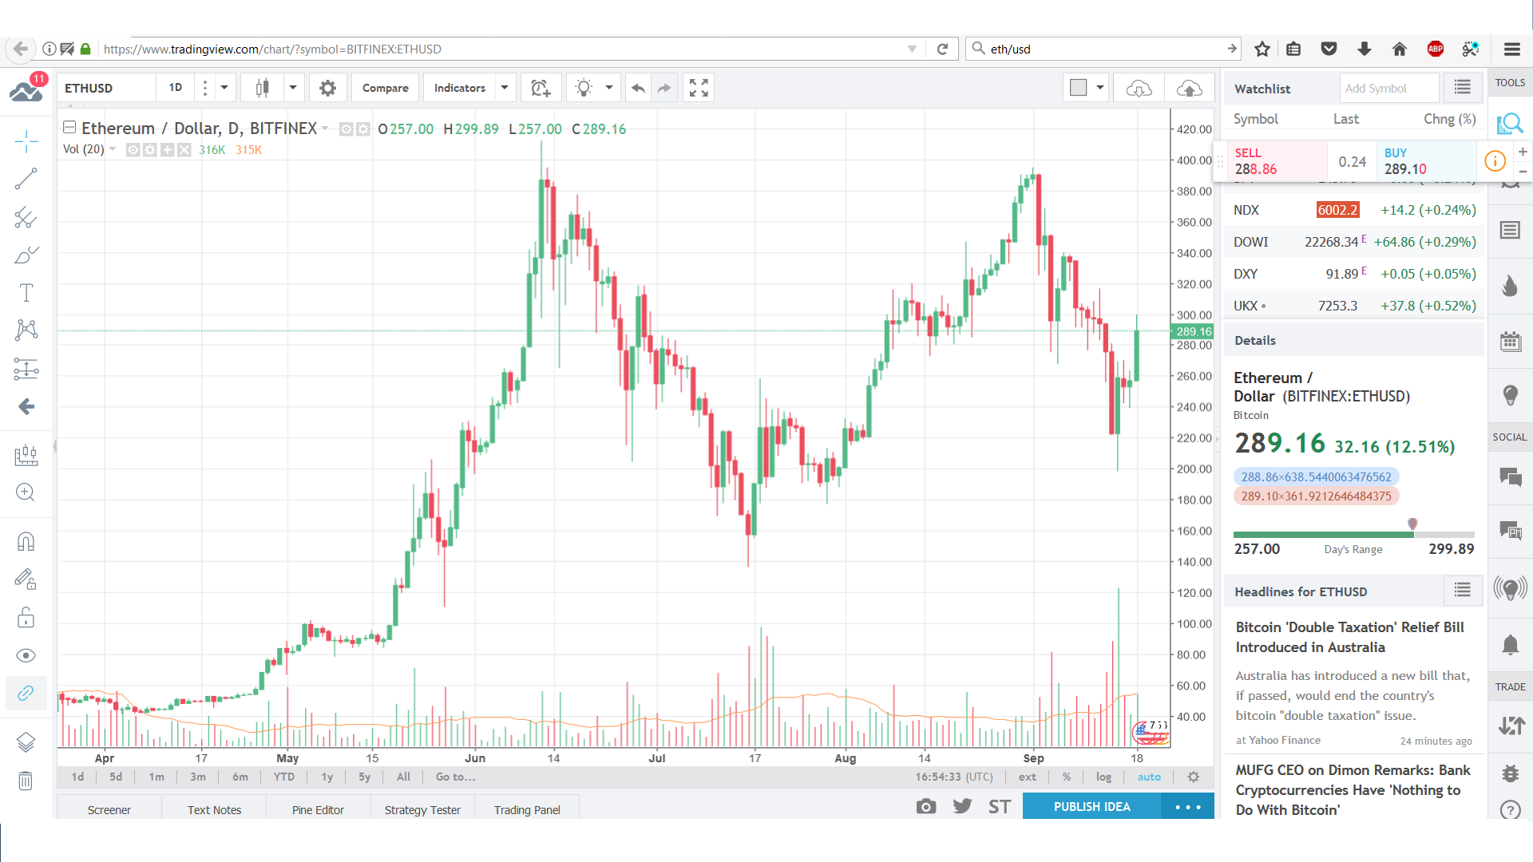Open the Pine Editor tab
The height and width of the screenshot is (862, 1533).
point(318,809)
